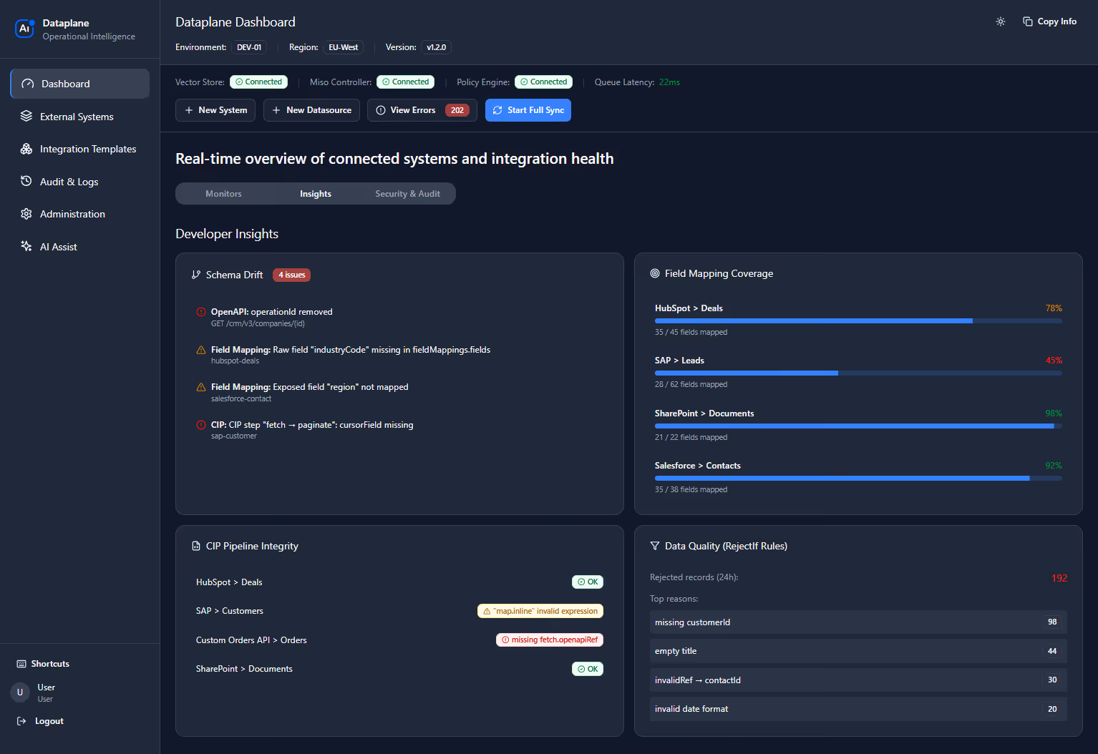Screen dimensions: 1098x754
Task: Click the CIP cursorField missing error icon
Action: [x=201, y=425]
